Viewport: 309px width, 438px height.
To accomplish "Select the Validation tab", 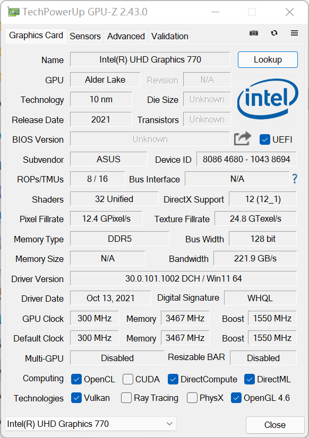I will (x=169, y=36).
